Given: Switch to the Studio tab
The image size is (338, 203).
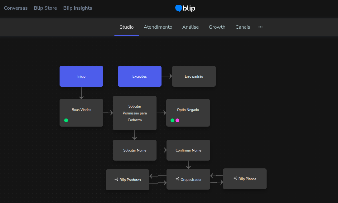Looking at the screenshot, I should pos(127,27).
